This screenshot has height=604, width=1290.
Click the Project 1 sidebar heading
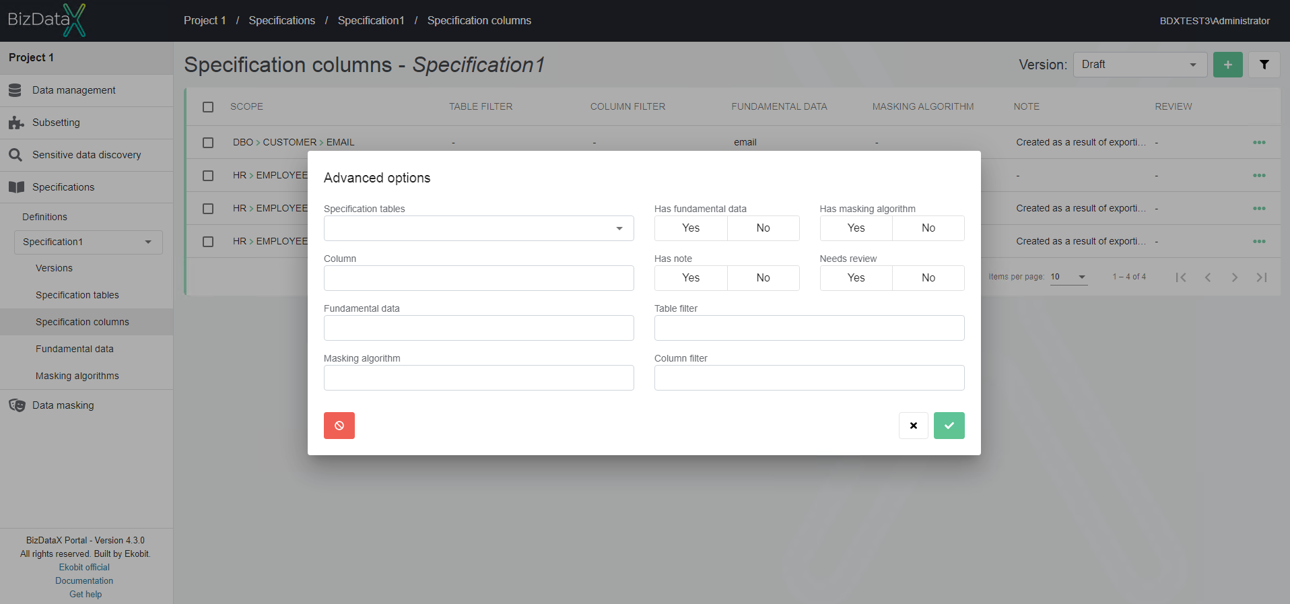click(31, 58)
